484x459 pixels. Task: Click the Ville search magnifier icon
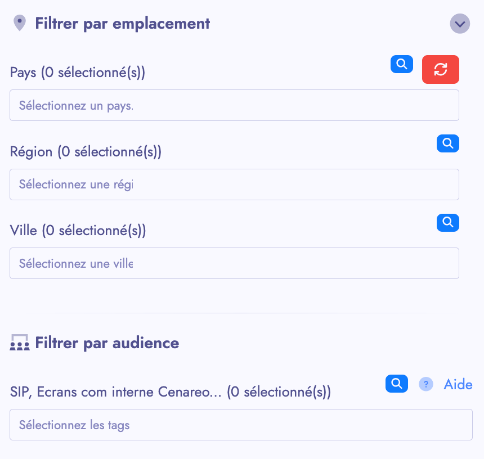coord(448,223)
